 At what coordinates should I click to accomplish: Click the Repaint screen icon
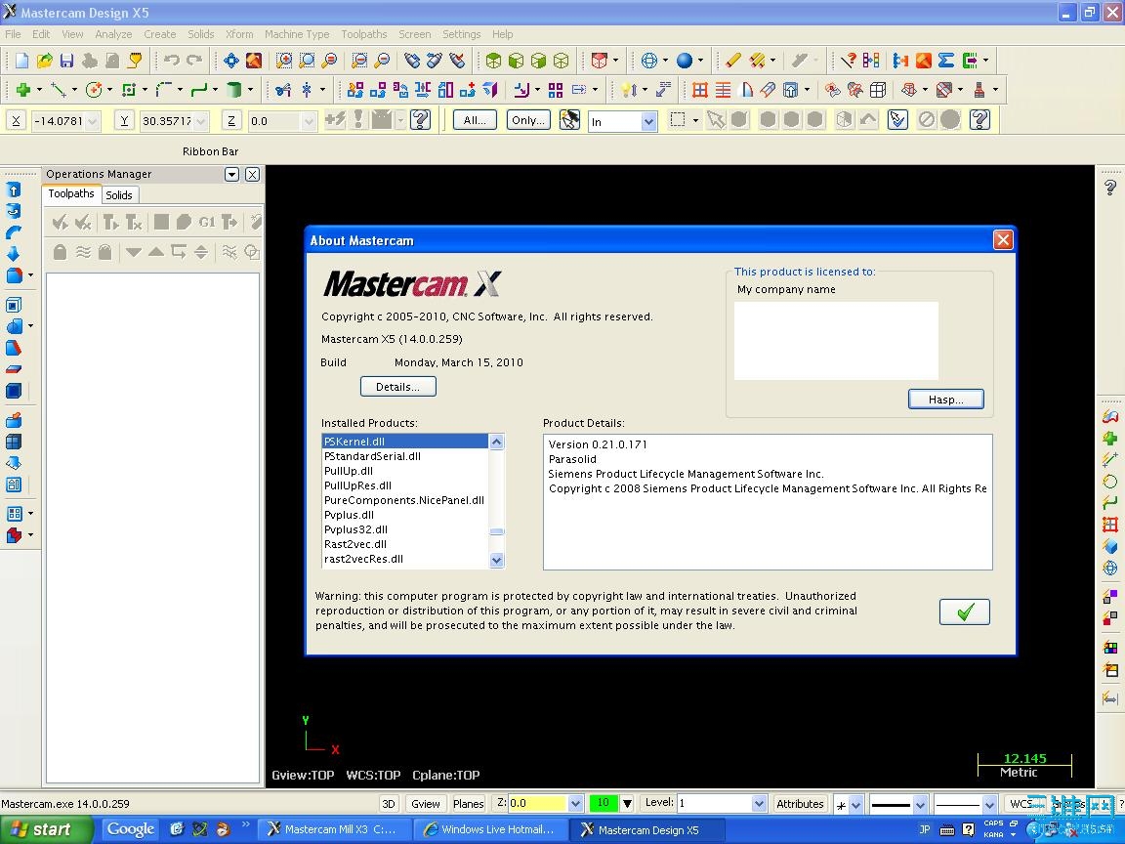(253, 61)
